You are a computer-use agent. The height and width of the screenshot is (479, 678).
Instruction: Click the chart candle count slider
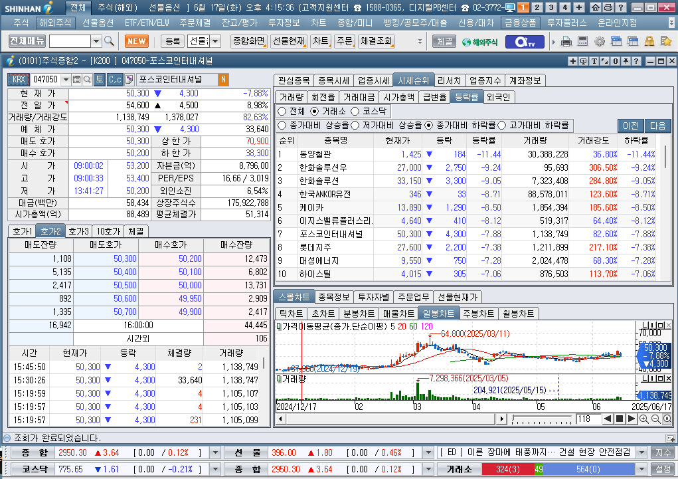tap(542, 419)
